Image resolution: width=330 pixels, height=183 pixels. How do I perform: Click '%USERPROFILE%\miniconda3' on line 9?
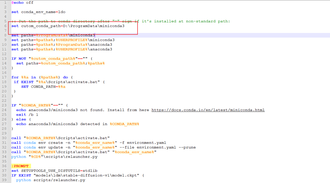tap(85, 40)
